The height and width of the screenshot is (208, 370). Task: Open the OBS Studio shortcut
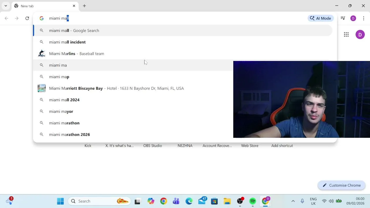tap(153, 146)
